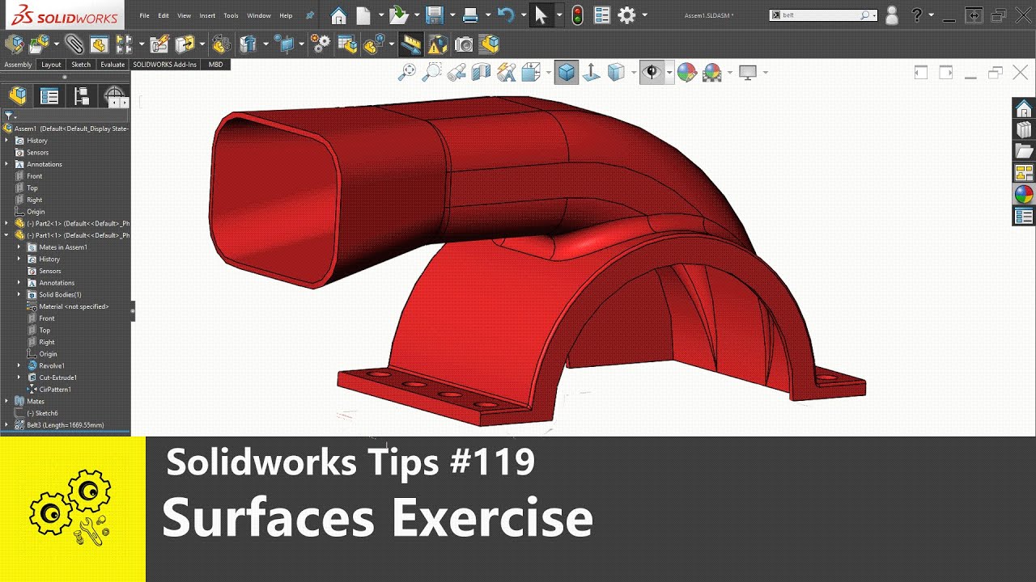Image resolution: width=1036 pixels, height=582 pixels.
Task: Expand the Mates in Assem1 node
Action: tap(19, 247)
